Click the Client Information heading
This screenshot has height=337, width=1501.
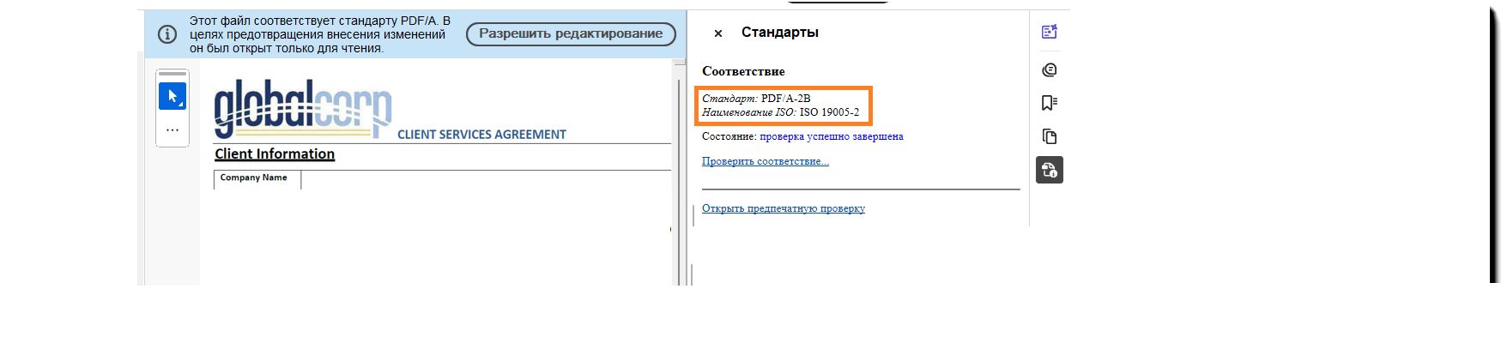point(275,154)
